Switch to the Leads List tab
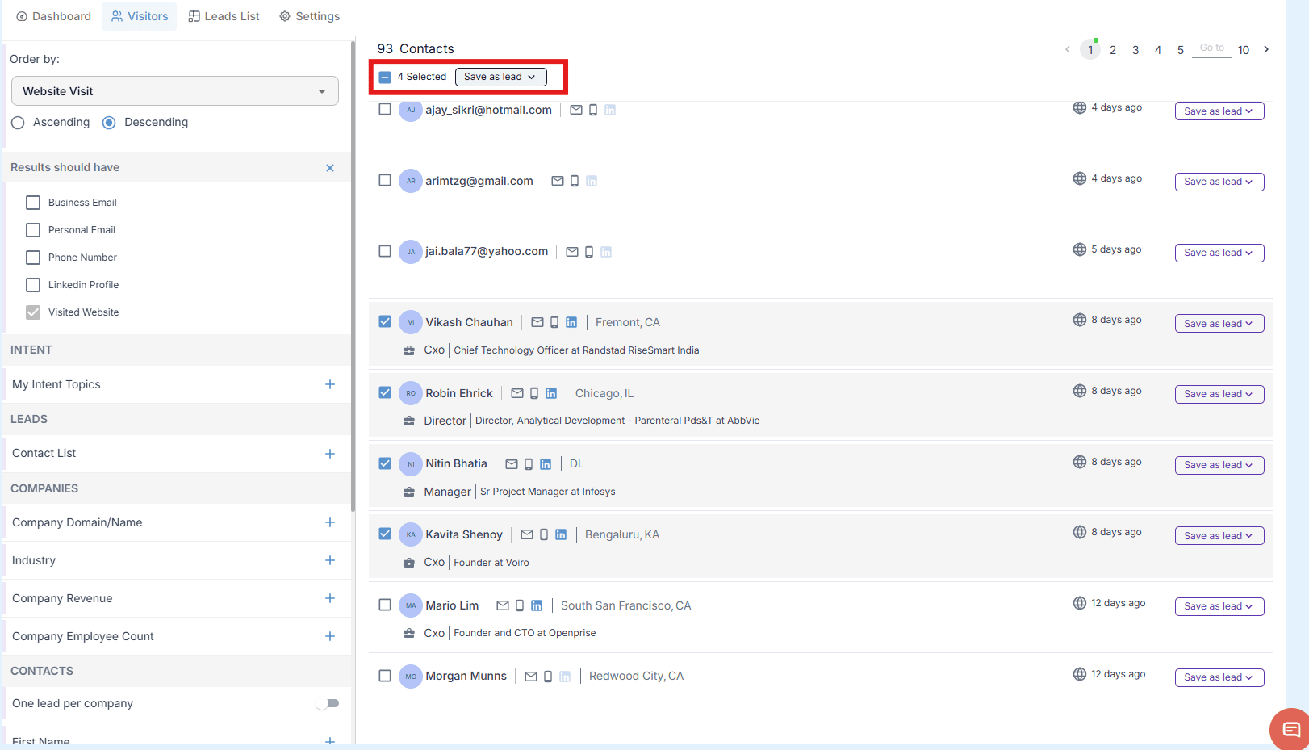The height and width of the screenshot is (750, 1309). click(x=224, y=16)
